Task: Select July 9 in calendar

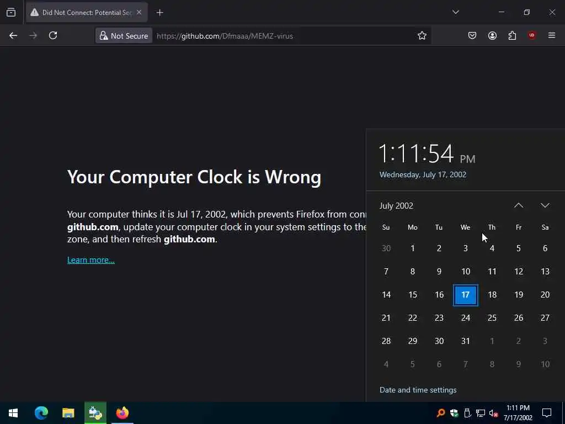Action: 439,272
